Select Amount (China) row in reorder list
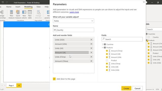 [x=74, y=61]
